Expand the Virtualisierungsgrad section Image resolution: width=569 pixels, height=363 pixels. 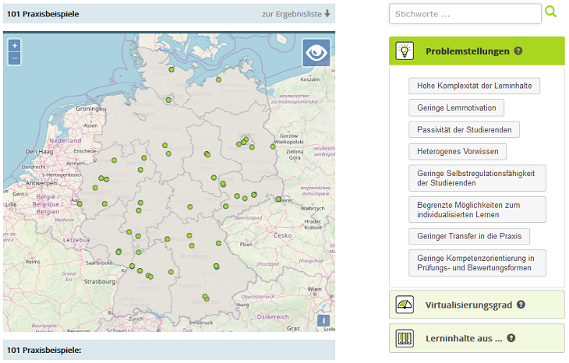(x=468, y=305)
